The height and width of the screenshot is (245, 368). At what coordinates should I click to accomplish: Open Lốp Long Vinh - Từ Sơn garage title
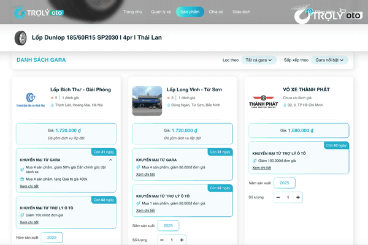[194, 89]
